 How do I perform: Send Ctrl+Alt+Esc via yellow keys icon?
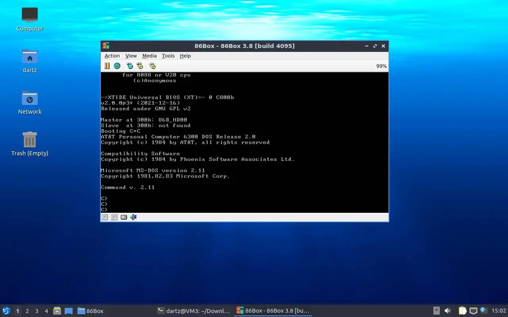(x=140, y=66)
